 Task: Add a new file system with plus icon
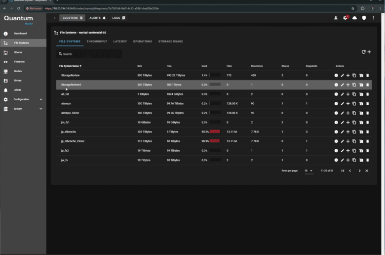369,52
